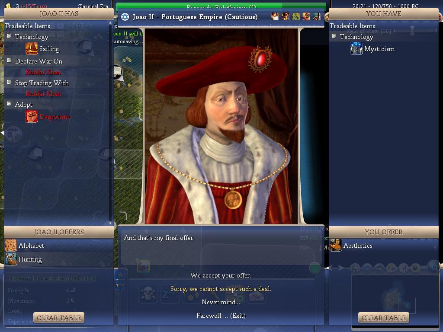
Task: Collapse the Declare War On section
Action: (x=9, y=61)
